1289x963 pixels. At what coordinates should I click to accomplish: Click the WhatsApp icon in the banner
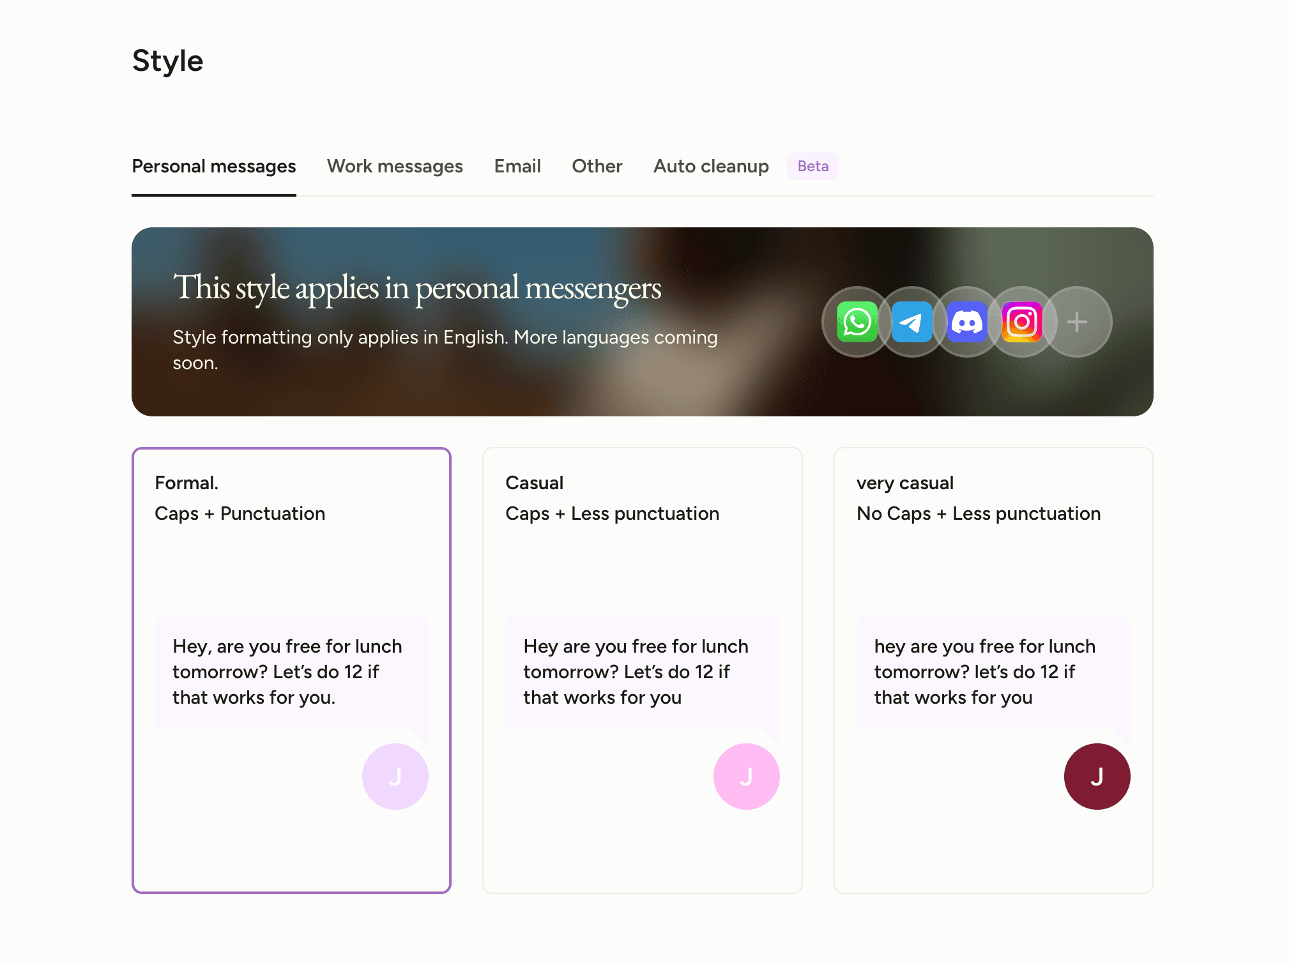click(x=857, y=322)
